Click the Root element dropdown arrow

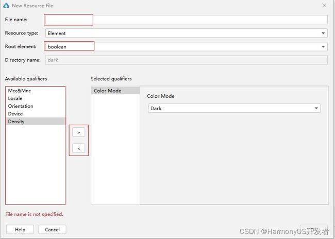(323, 47)
